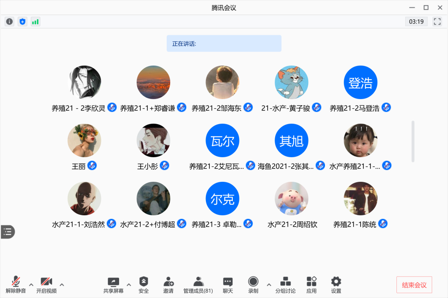Screen dimensions: 448x298
Task: Open Breakout Rooms (分组讨论)
Action: (x=285, y=285)
